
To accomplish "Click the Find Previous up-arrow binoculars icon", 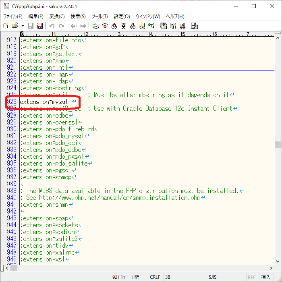I will [x=114, y=26].
